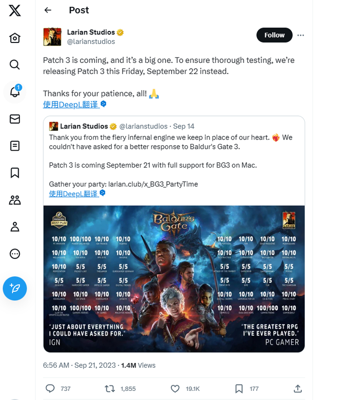Viewport: 338px width, 400px height.
Task: Open Bookmarks in the sidebar
Action: (15, 173)
